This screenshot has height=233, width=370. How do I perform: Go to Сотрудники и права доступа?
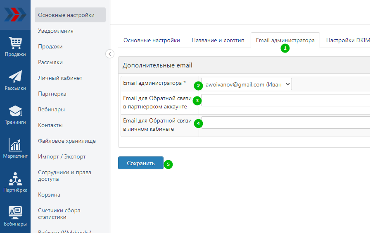[x=65, y=175]
